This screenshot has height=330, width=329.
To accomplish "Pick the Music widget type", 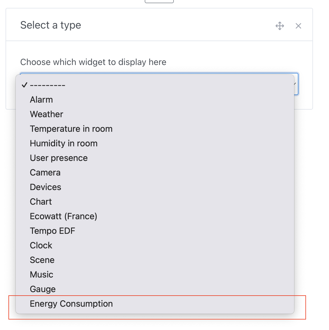I will (41, 274).
